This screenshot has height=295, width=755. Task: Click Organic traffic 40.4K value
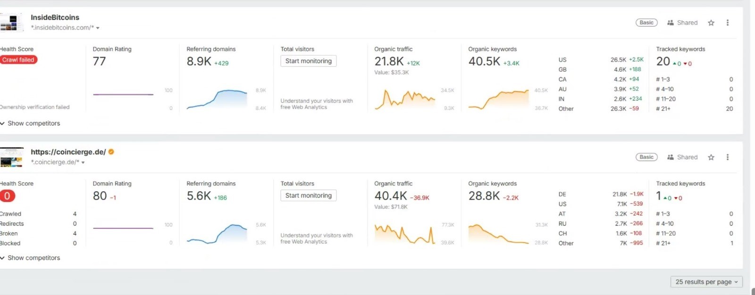(391, 196)
